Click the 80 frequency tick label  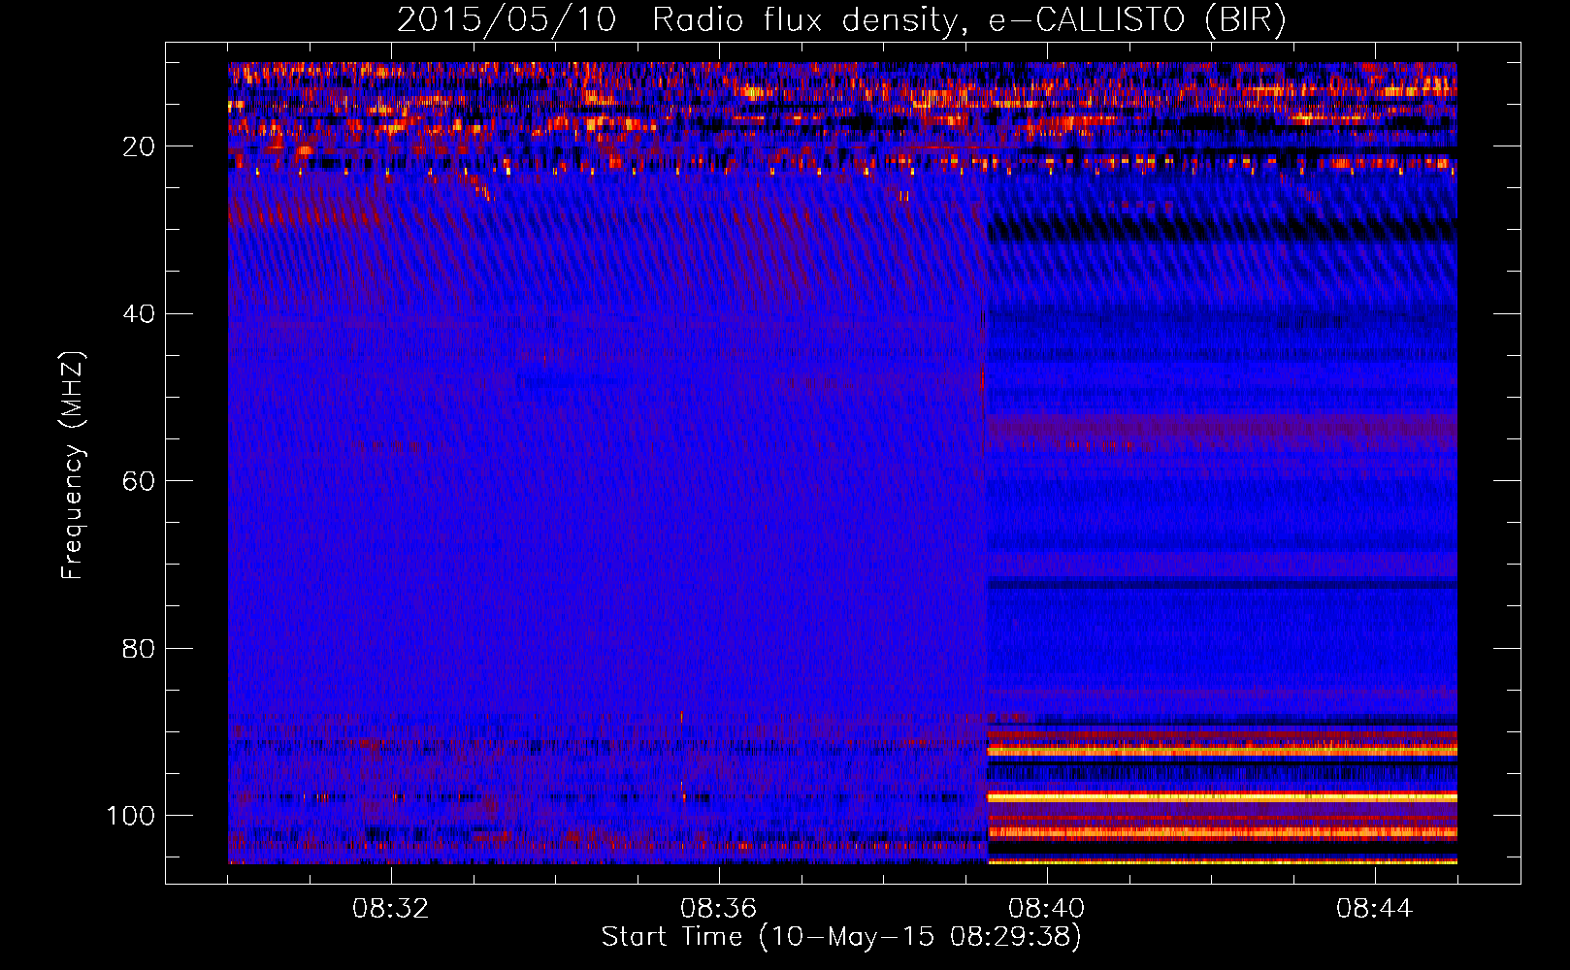[x=139, y=648]
